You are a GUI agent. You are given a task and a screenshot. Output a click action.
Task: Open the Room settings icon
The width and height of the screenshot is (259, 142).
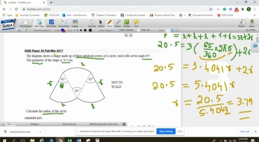(242, 23)
